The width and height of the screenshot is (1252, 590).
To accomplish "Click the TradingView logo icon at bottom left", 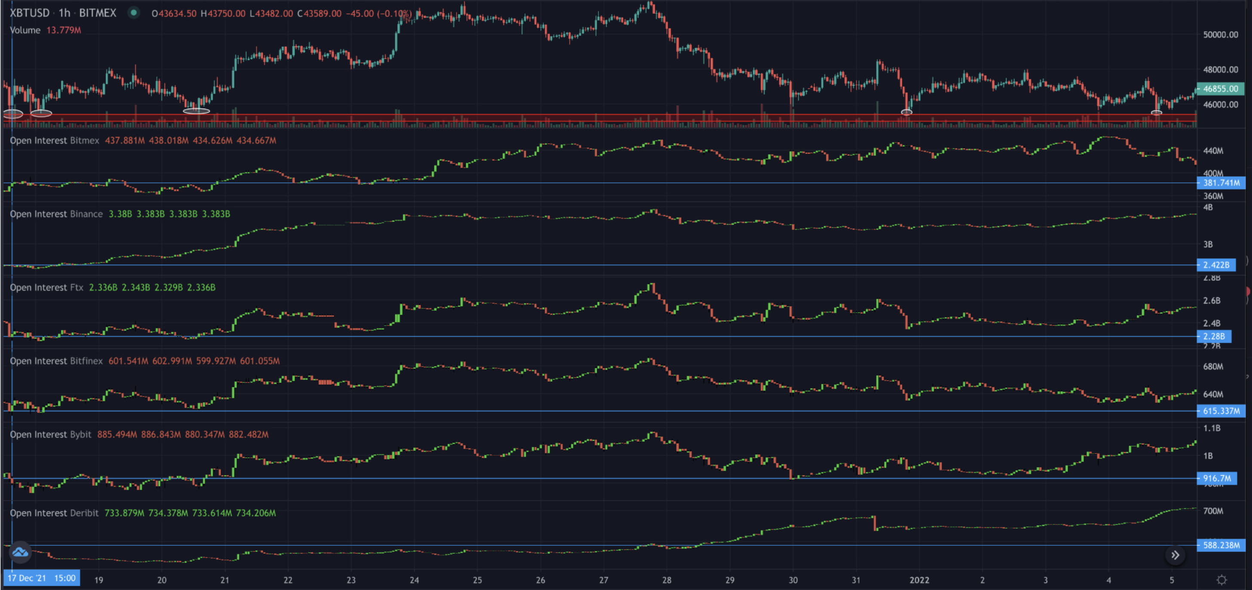I will 20,552.
